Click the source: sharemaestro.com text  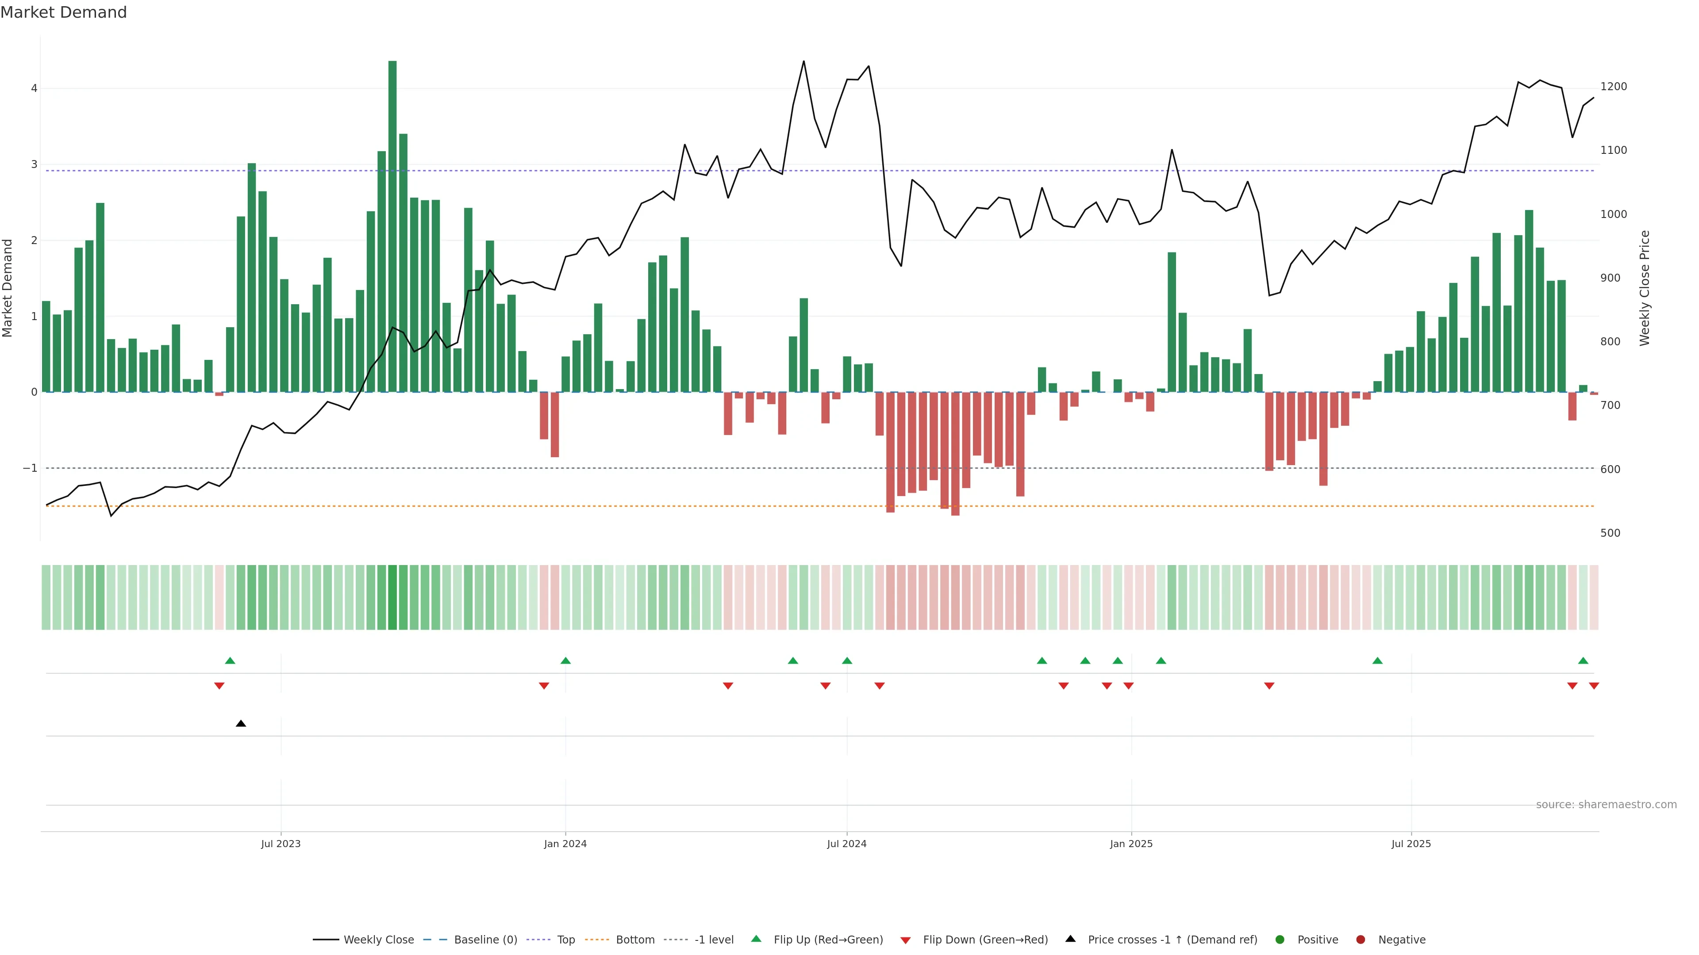point(1606,804)
